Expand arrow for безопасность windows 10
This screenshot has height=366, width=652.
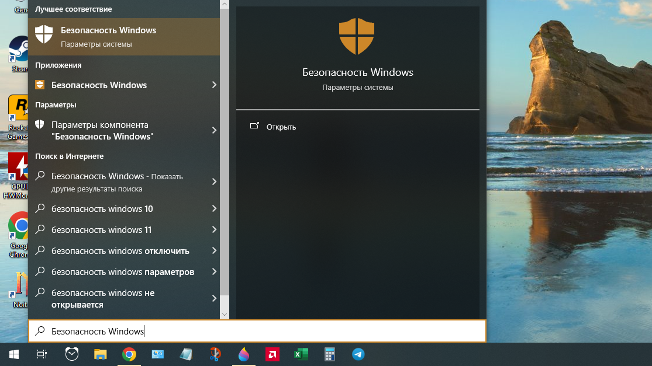(214, 208)
